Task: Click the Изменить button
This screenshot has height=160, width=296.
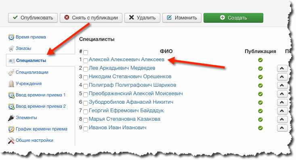Action: coord(182,18)
